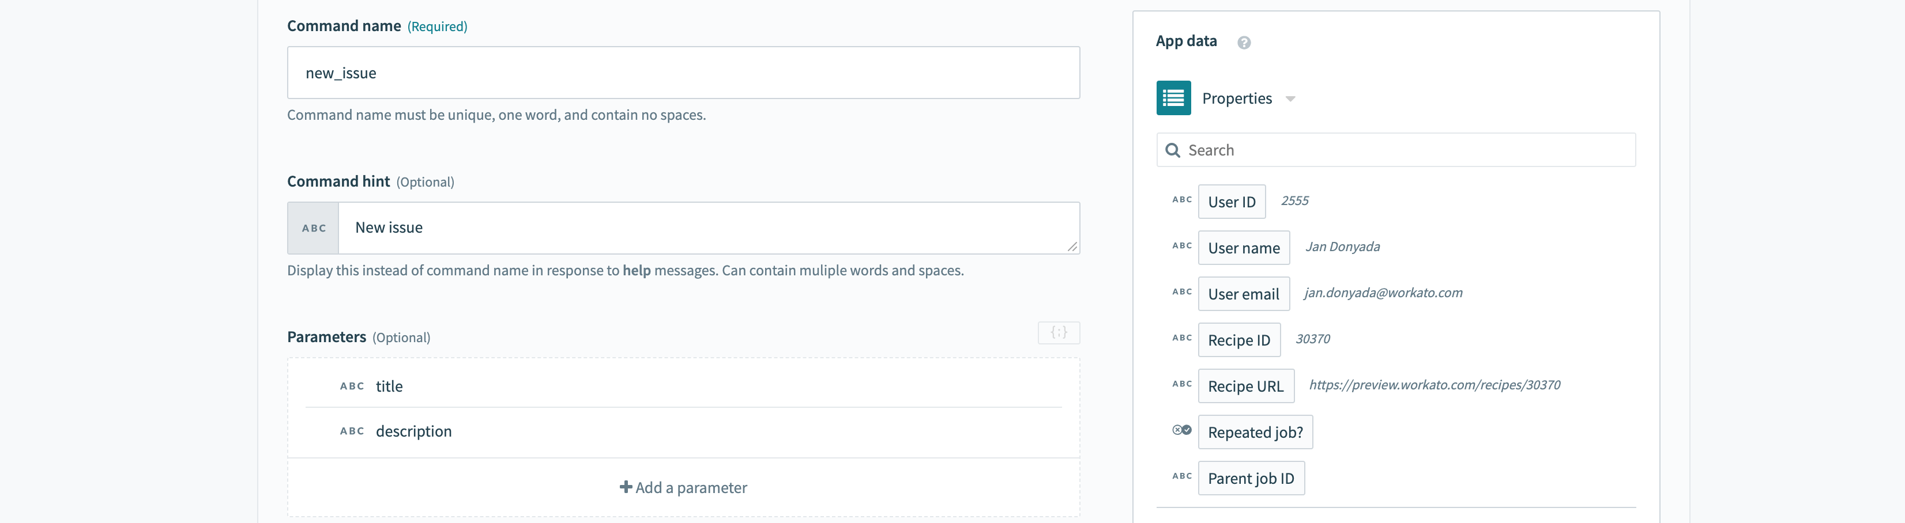Focus the Command name field containing new_issue
This screenshot has height=523, width=1905.
pos(683,73)
